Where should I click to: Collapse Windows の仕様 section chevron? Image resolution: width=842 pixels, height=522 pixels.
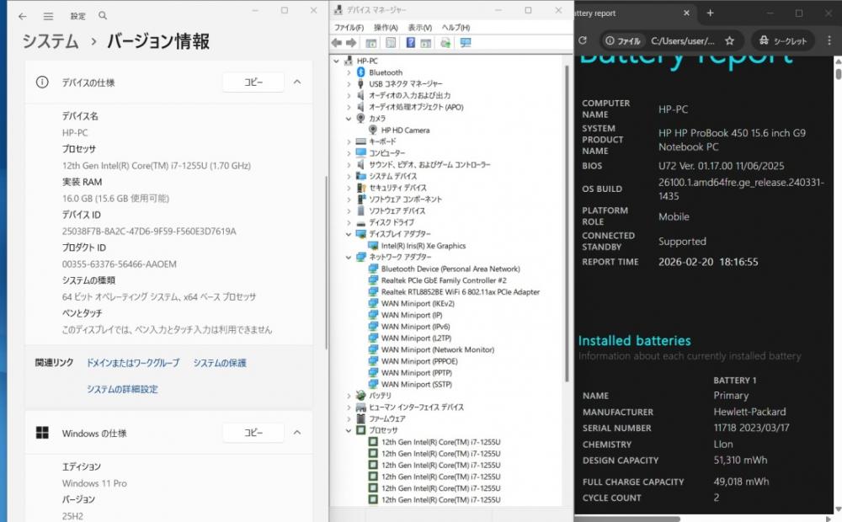tap(297, 433)
